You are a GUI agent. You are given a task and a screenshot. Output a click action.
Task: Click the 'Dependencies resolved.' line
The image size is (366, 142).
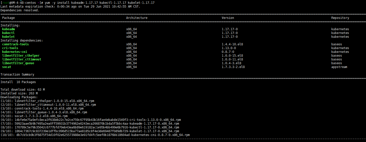(x=20, y=10)
